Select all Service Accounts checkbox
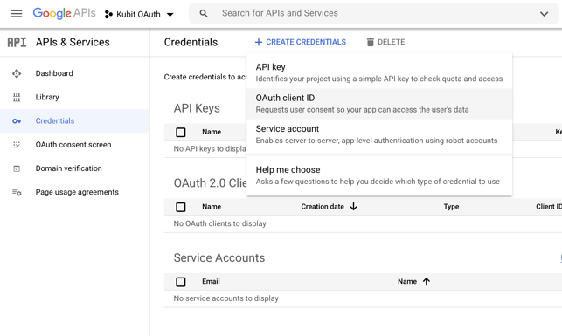Viewport: 562px width, 336px height. [181, 282]
